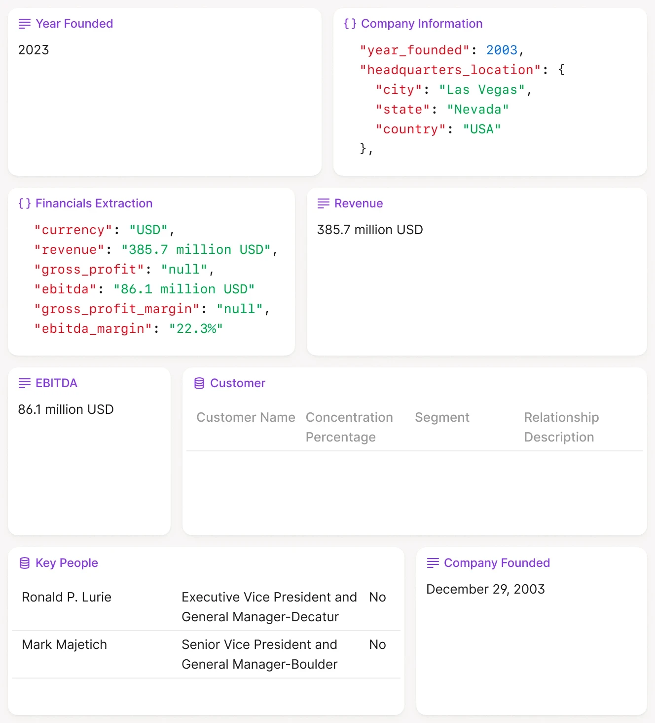The width and height of the screenshot is (655, 723).
Task: Click the ebitda_margin value "22.3%"
Action: tap(196, 329)
